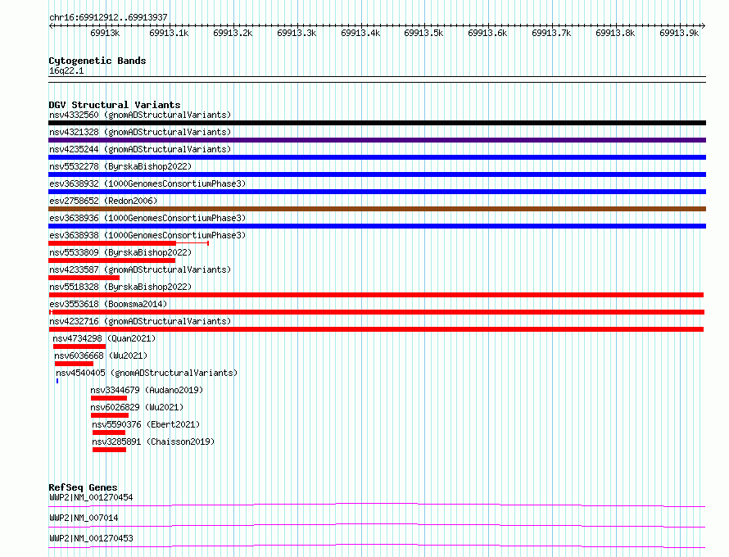Click the magenta line under WWP2|NM_001270454

click(x=377, y=504)
